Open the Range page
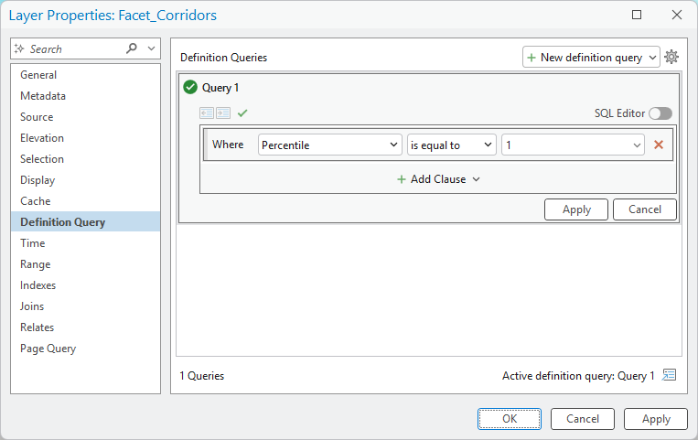 click(x=85, y=264)
